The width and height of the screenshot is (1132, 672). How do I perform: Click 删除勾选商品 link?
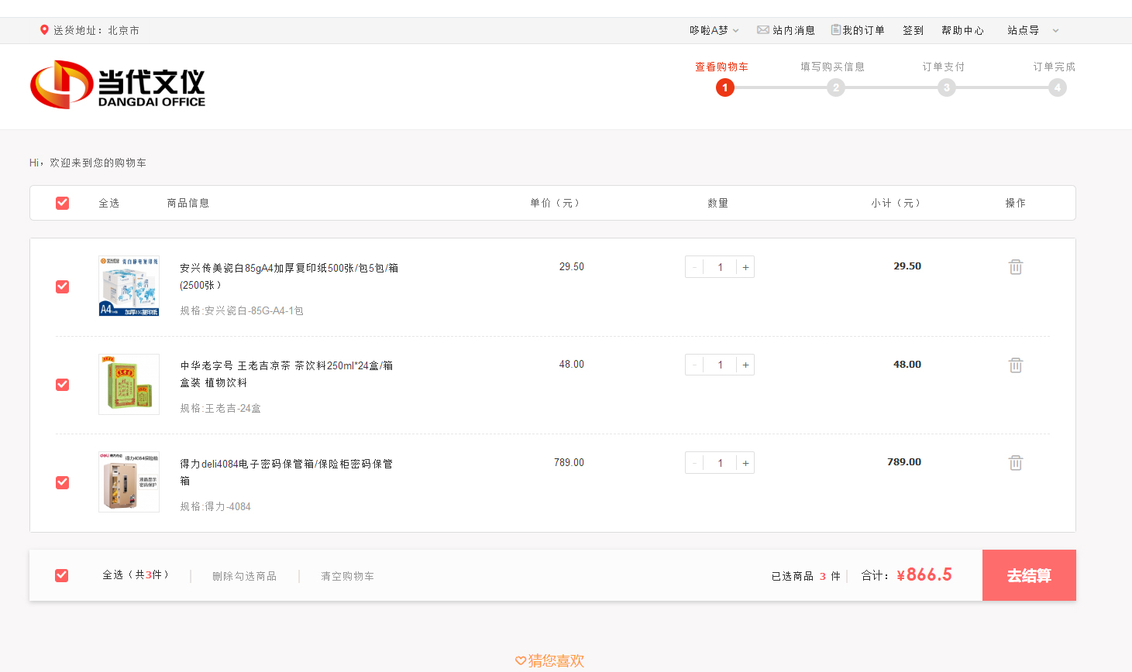(x=244, y=576)
